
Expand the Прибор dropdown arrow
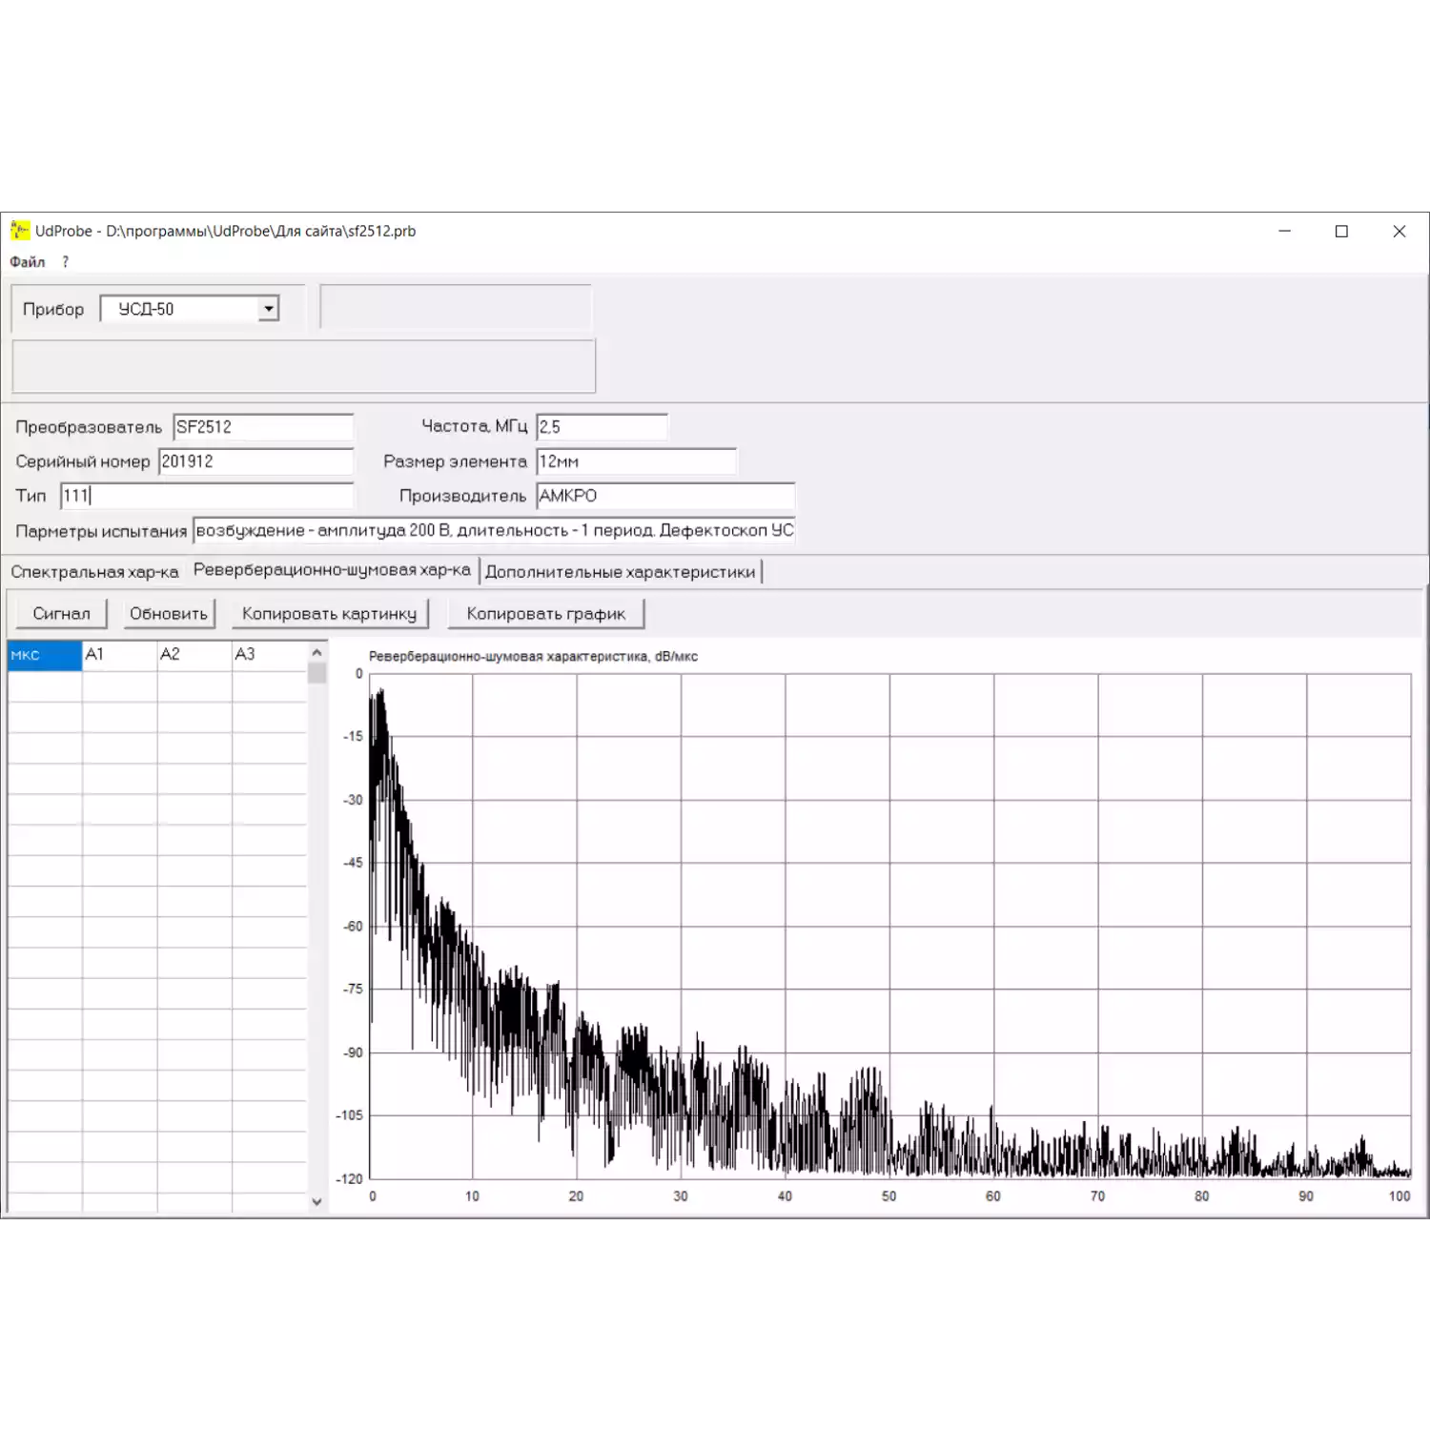click(x=269, y=309)
